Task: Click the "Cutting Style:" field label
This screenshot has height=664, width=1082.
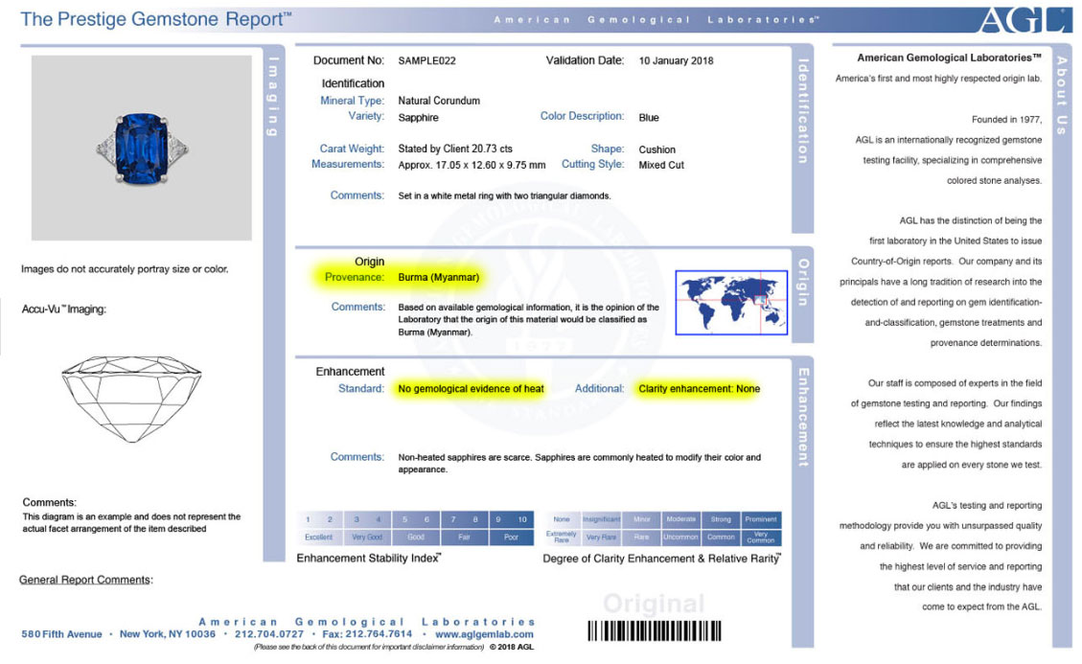Action: (593, 164)
